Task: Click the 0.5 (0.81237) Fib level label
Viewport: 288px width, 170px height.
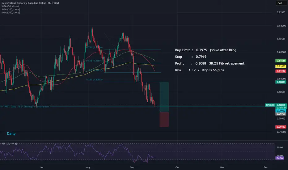Action: [95, 70]
